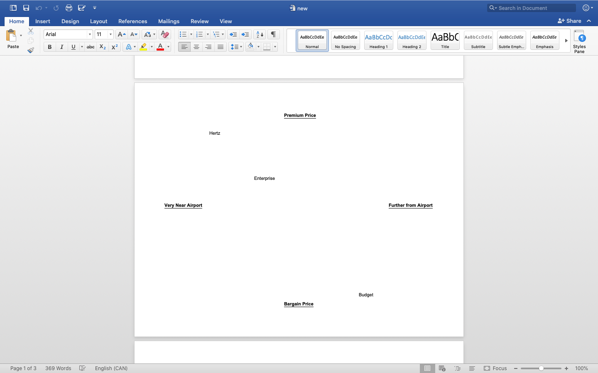The height and width of the screenshot is (373, 598).
Task: Open the font name dropdown arrow
Action: tap(90, 34)
